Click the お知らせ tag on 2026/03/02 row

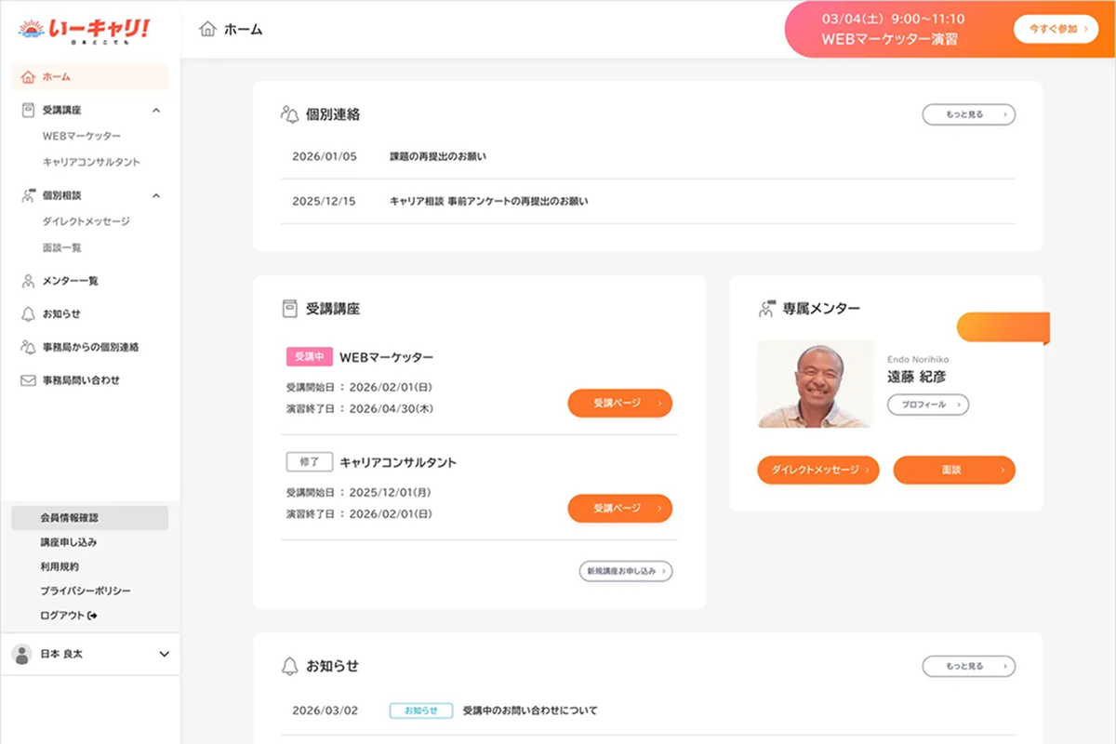pos(421,711)
